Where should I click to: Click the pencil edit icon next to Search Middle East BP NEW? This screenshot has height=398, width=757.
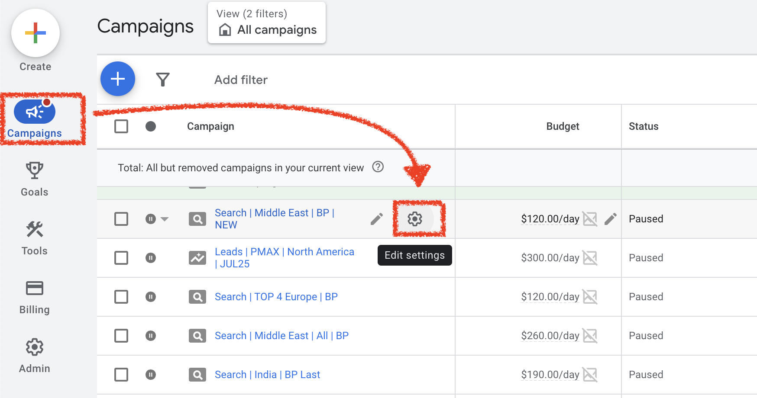pos(376,219)
